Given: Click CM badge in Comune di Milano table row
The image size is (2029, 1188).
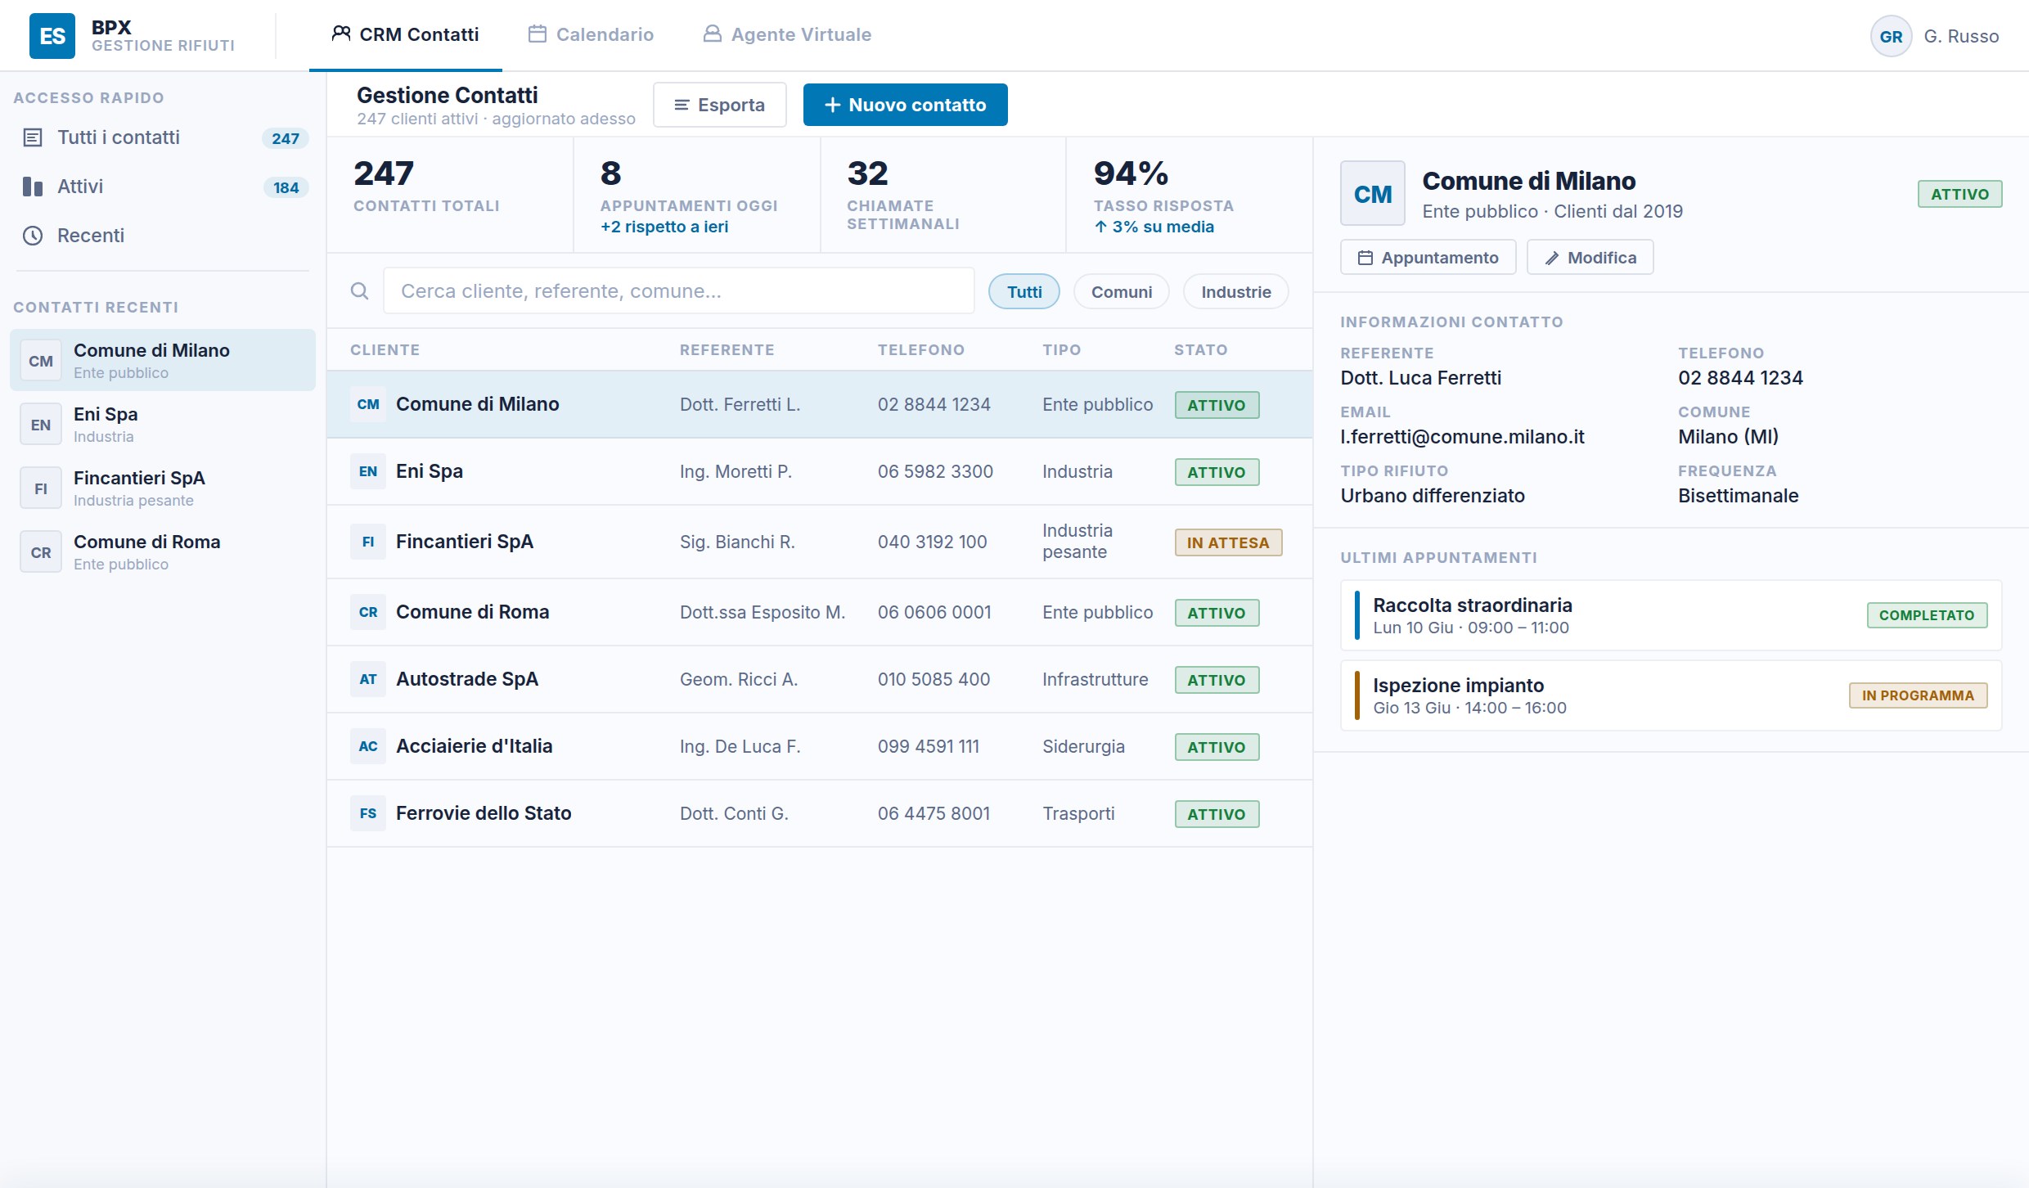Looking at the screenshot, I should [x=368, y=404].
